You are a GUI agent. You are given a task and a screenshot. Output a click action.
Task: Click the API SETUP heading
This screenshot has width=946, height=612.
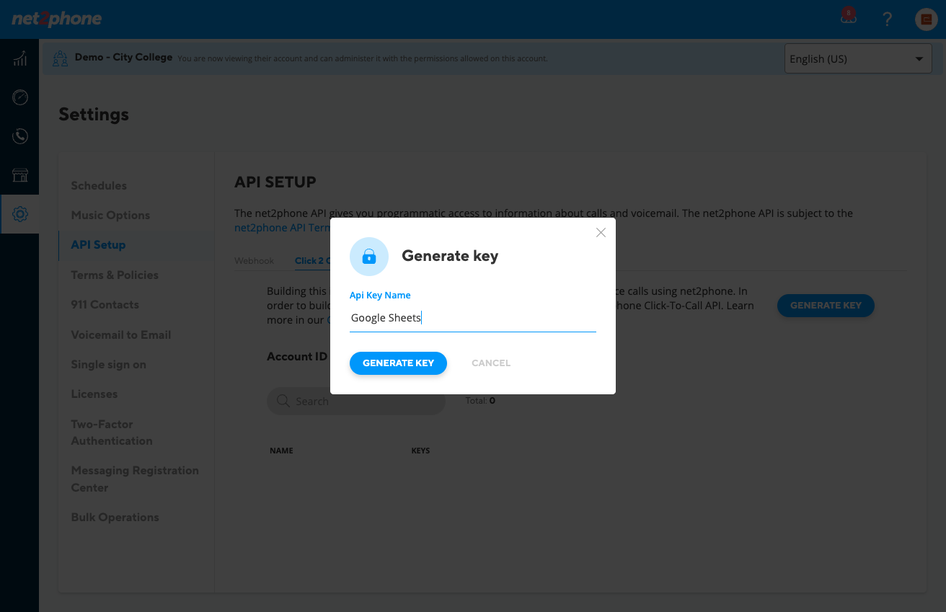275,182
